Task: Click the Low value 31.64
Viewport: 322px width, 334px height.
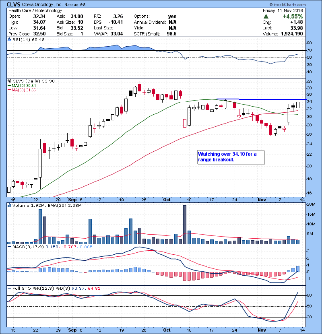Action: (x=39, y=28)
